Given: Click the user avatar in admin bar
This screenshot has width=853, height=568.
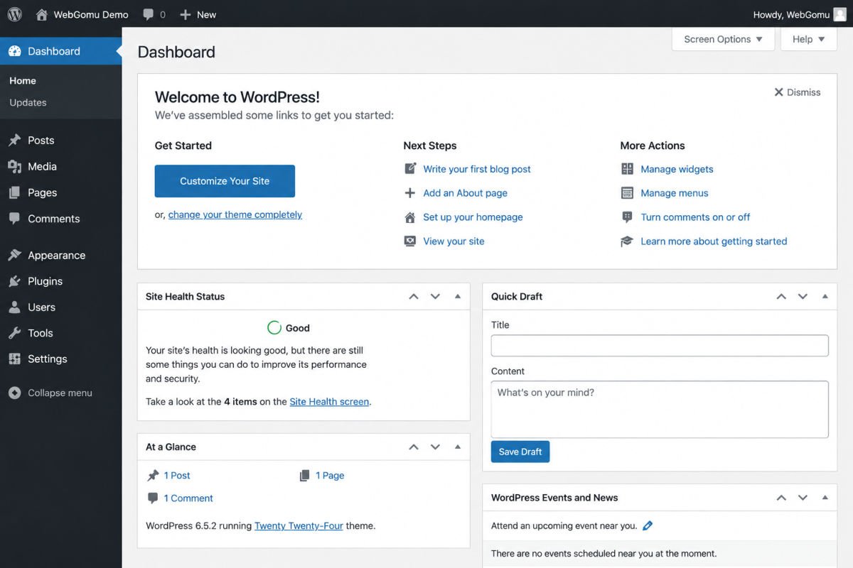Looking at the screenshot, I should coord(839,14).
